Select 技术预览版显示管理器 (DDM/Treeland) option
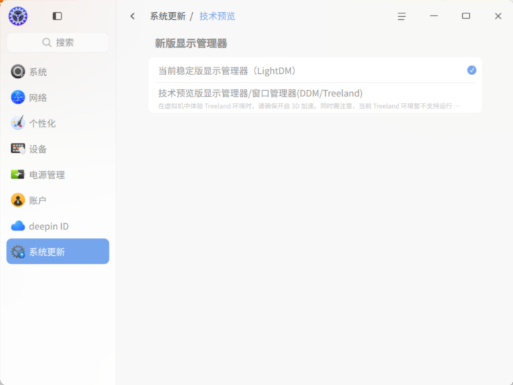513x385 pixels. [x=316, y=98]
